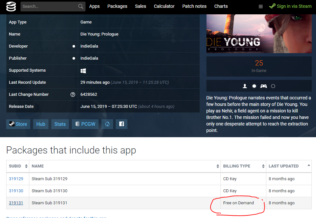The image size is (316, 218).
Task: Click the 'Game' app type value
Action: 86,22
